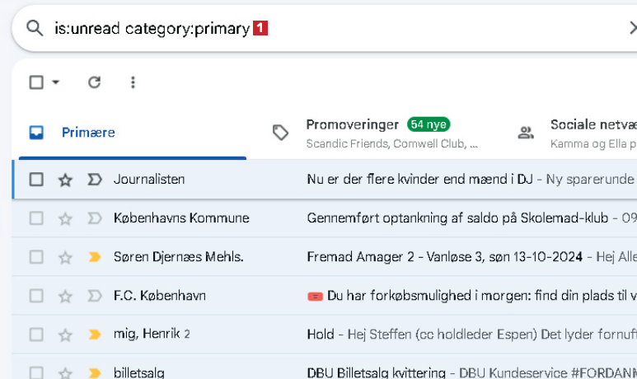Toggle importance marker on the mig, Henrik email
Viewport: 637px width, 379px height.
point(94,335)
